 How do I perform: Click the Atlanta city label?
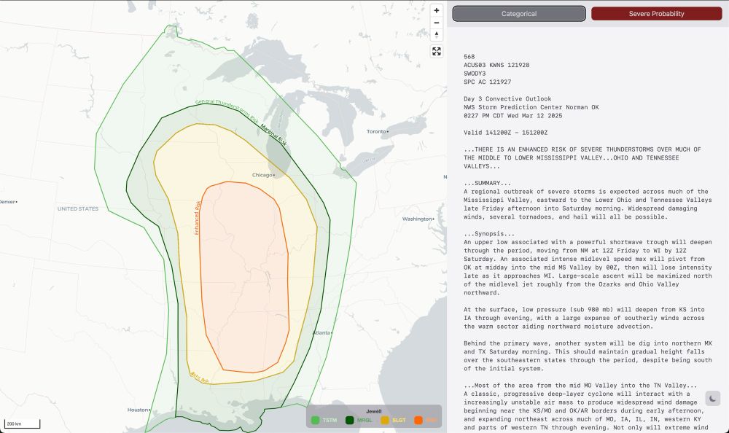(321, 333)
